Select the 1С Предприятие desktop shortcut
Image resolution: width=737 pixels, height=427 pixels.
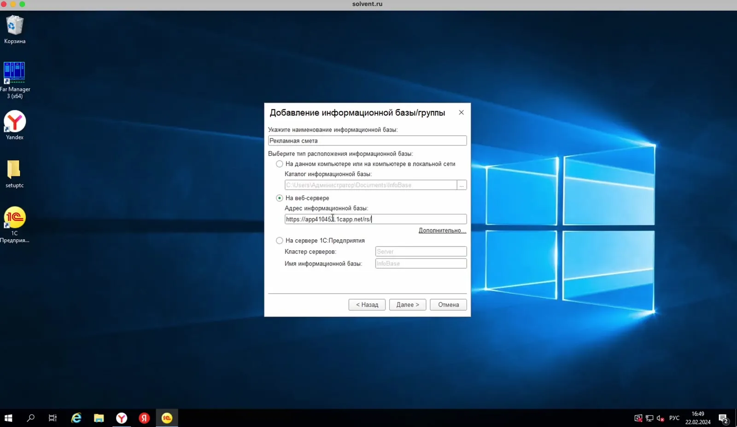tap(15, 225)
